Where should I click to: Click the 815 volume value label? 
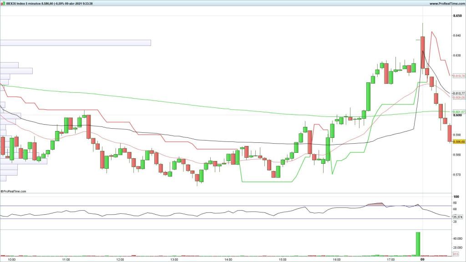pyautogui.click(x=456, y=254)
